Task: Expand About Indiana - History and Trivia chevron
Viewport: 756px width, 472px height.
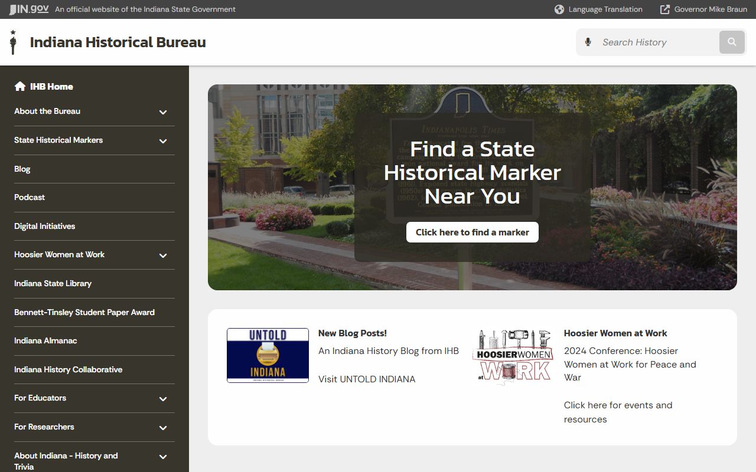Action: pyautogui.click(x=163, y=457)
